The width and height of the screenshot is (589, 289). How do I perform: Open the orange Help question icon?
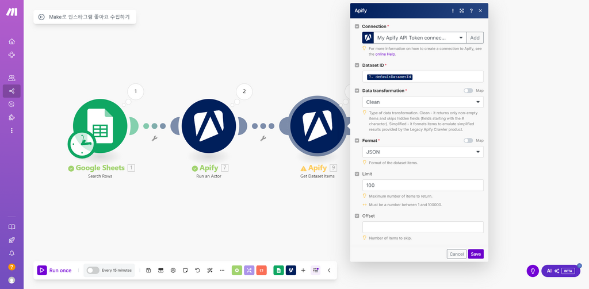[12, 267]
